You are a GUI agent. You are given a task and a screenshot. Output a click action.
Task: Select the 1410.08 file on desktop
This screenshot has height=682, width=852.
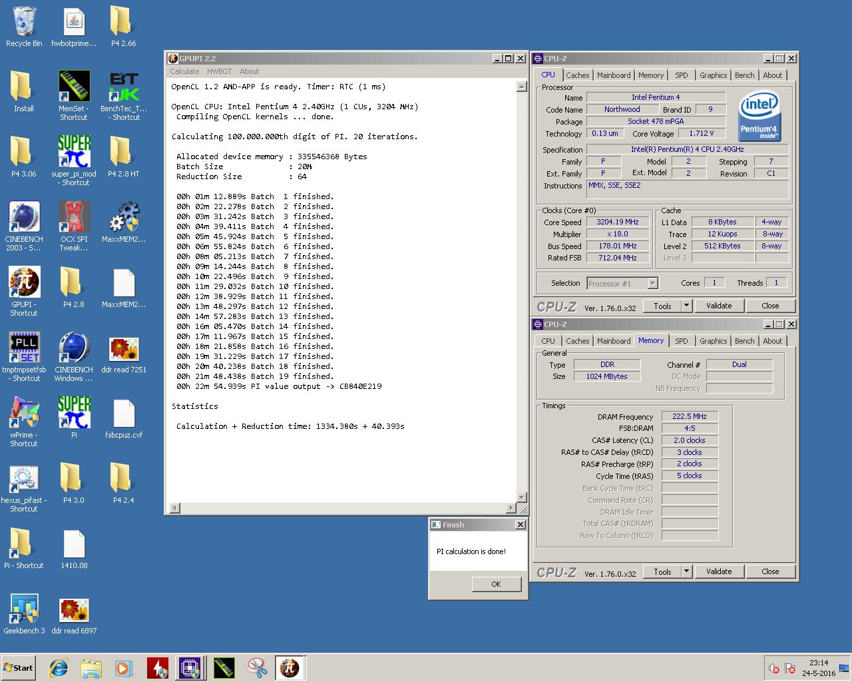click(74, 549)
